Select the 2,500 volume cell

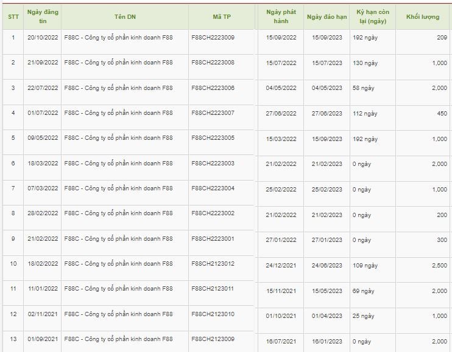(x=439, y=266)
